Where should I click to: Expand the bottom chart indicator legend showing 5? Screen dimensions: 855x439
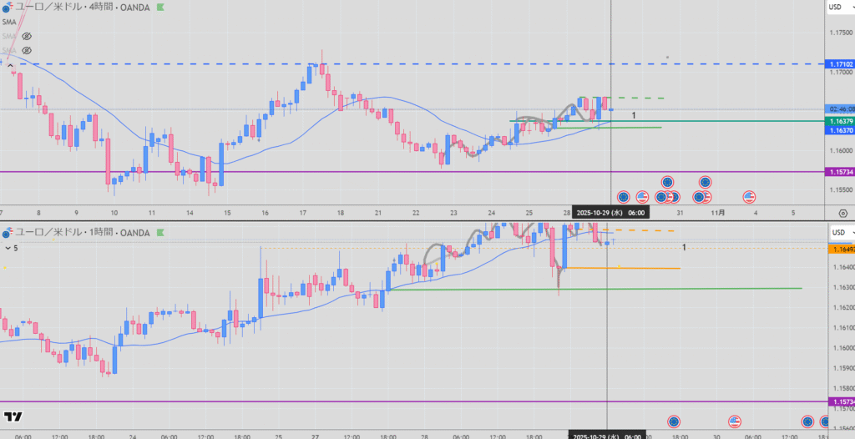click(x=8, y=248)
